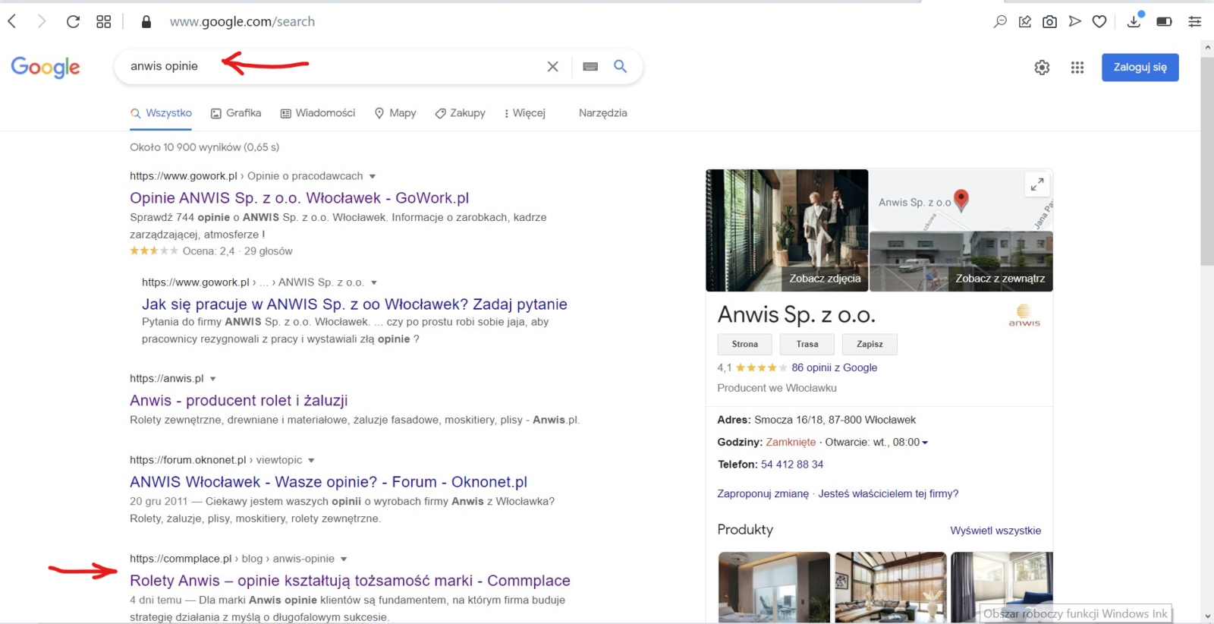Open the Google apps grid icon
This screenshot has width=1214, height=624.
pyautogui.click(x=1077, y=68)
